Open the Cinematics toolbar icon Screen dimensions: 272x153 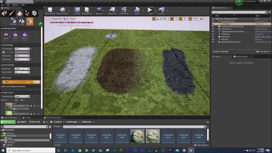124,11
